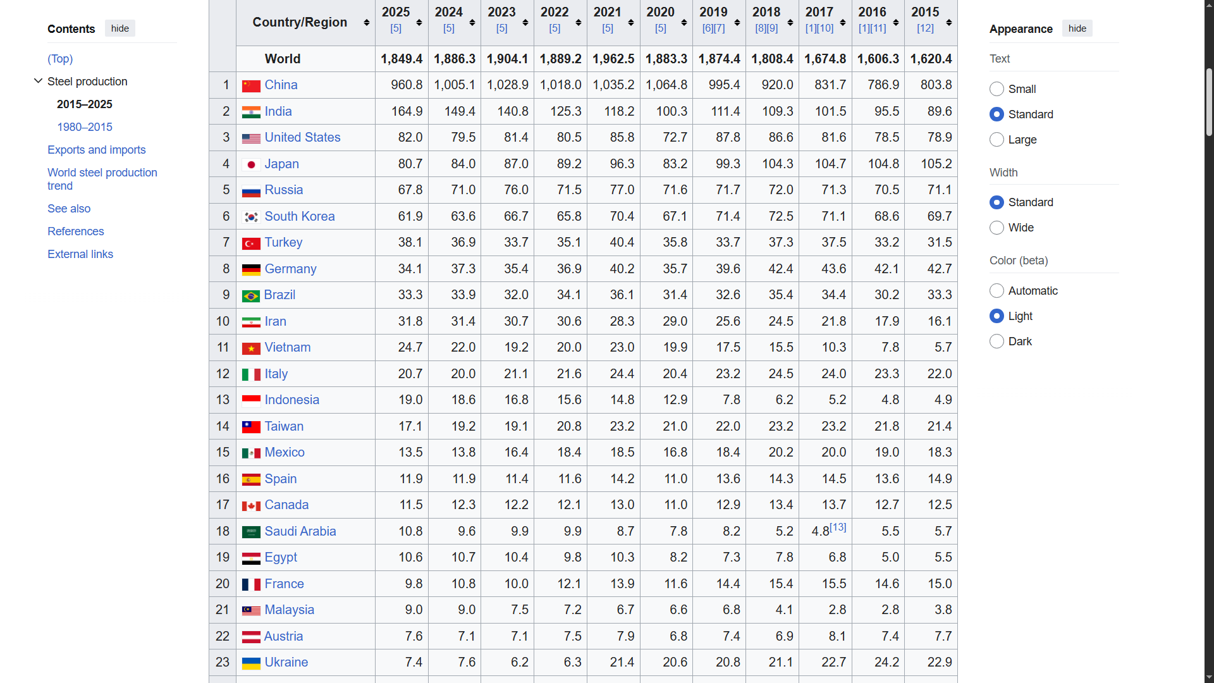Jump to Exports and imports section
The width and height of the screenshot is (1214, 683).
96,150
